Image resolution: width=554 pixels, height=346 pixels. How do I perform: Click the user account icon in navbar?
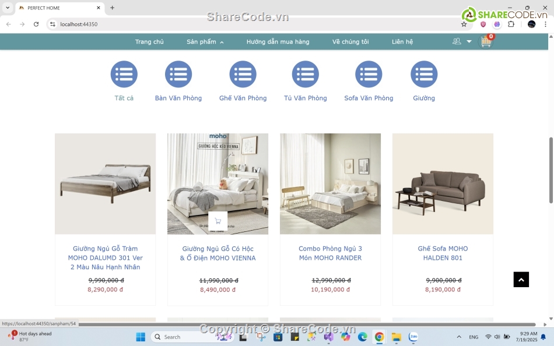coord(457,41)
